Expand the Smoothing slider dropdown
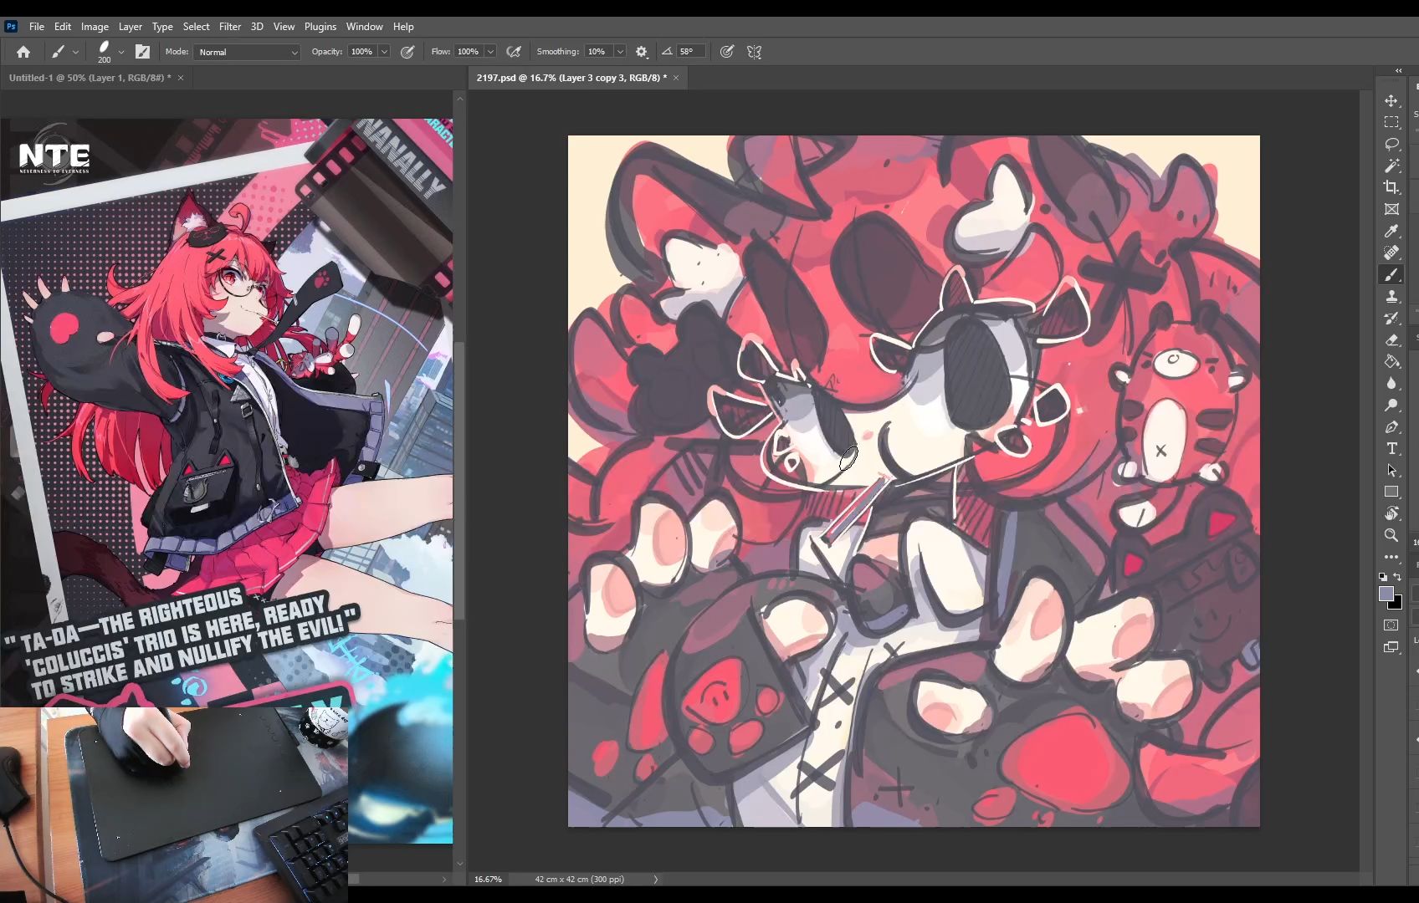The width and height of the screenshot is (1419, 903). [x=620, y=52]
